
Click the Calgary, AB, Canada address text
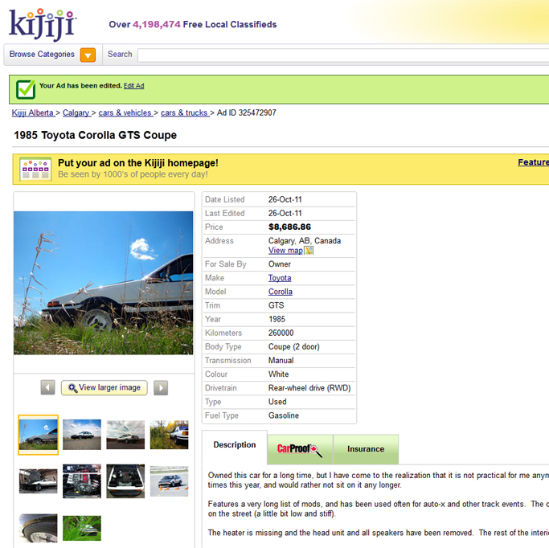[305, 241]
